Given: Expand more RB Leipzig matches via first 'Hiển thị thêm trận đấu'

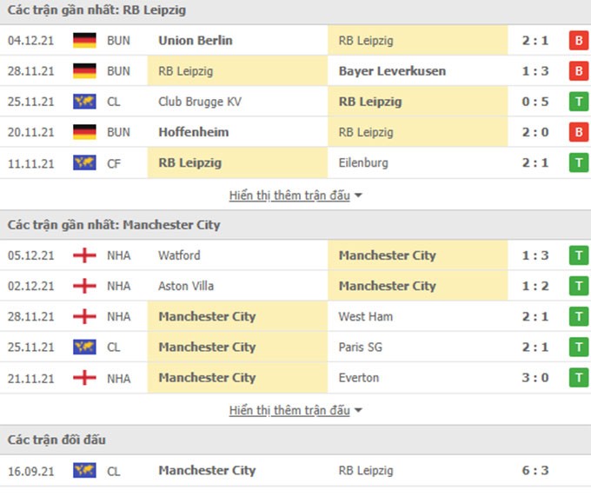Looking at the screenshot, I should [289, 195].
